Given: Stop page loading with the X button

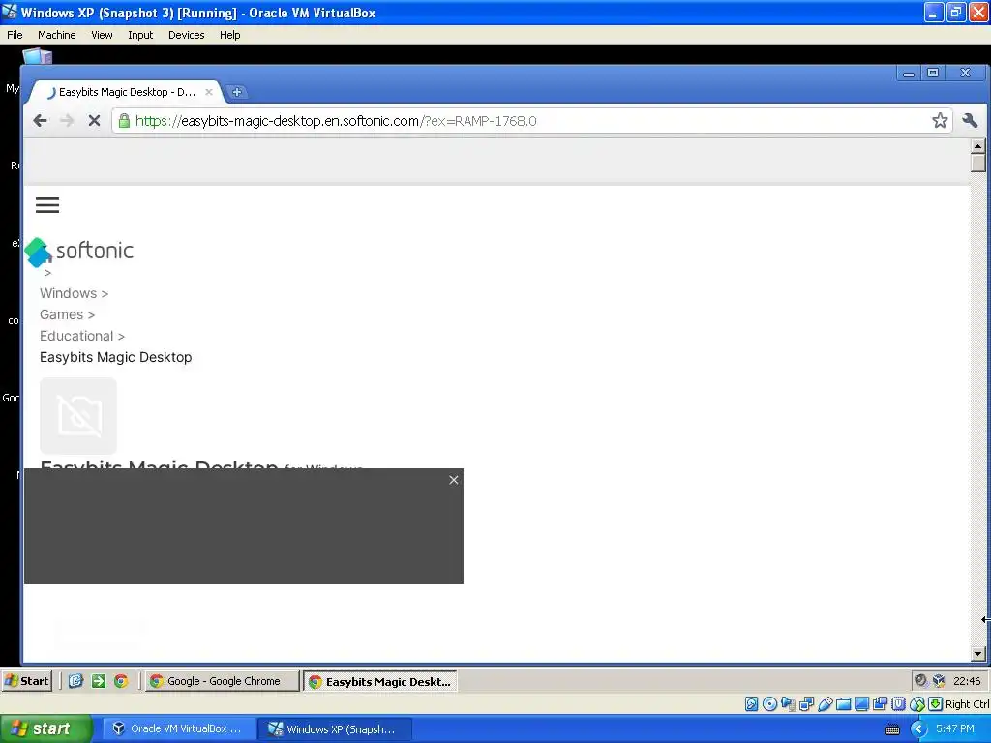Looking at the screenshot, I should coord(94,121).
